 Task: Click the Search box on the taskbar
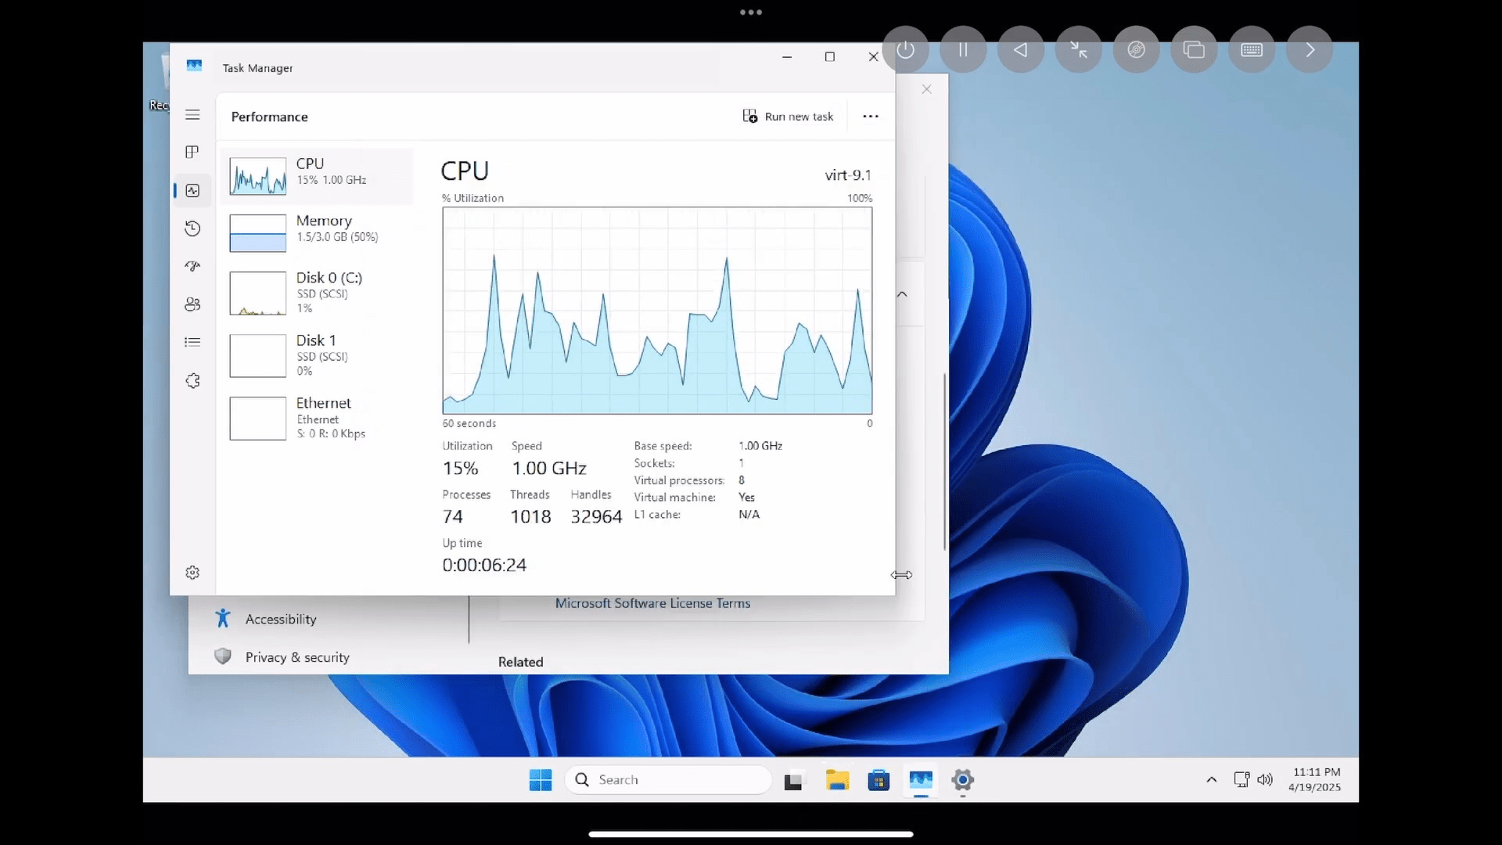tap(669, 780)
